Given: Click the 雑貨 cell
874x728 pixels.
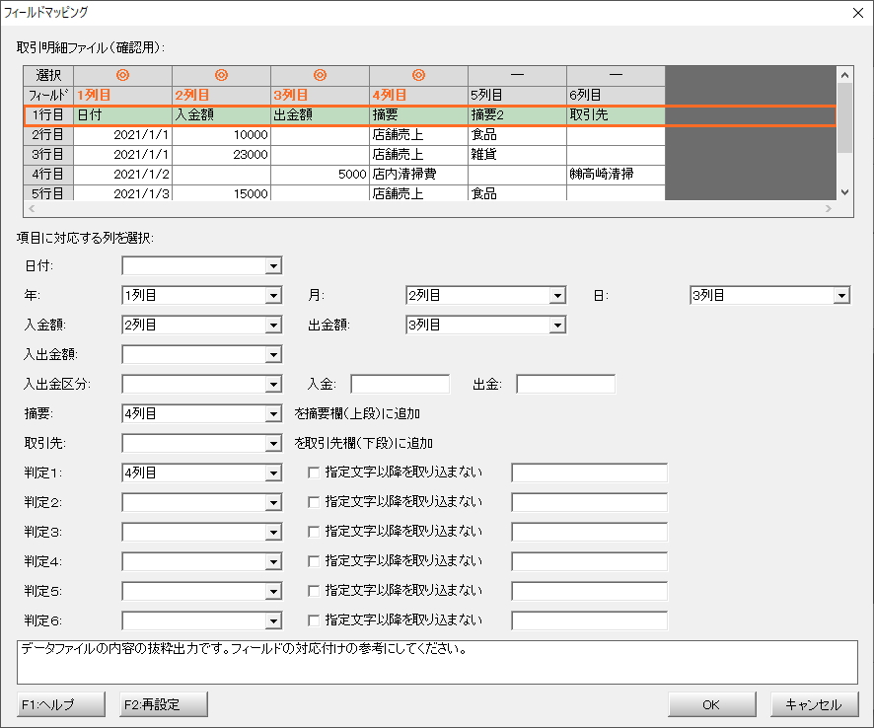Looking at the screenshot, I should [517, 155].
